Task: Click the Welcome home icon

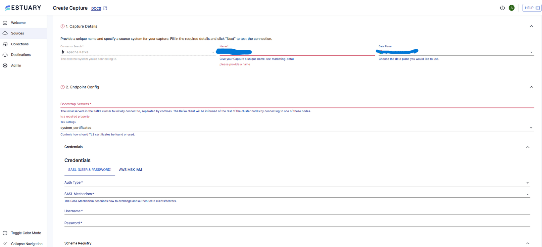Action: coord(5,23)
